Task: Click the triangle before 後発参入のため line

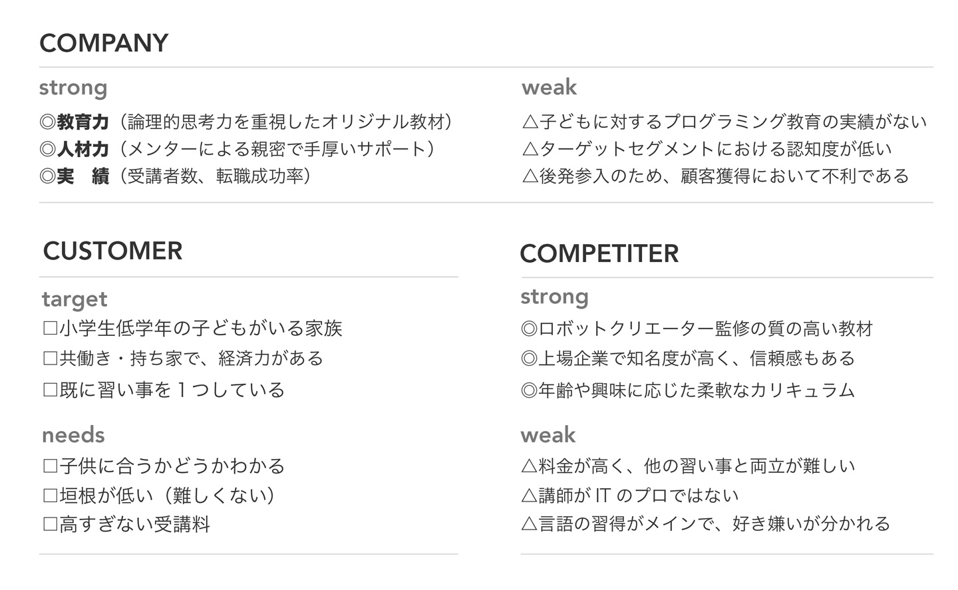Action: [530, 177]
